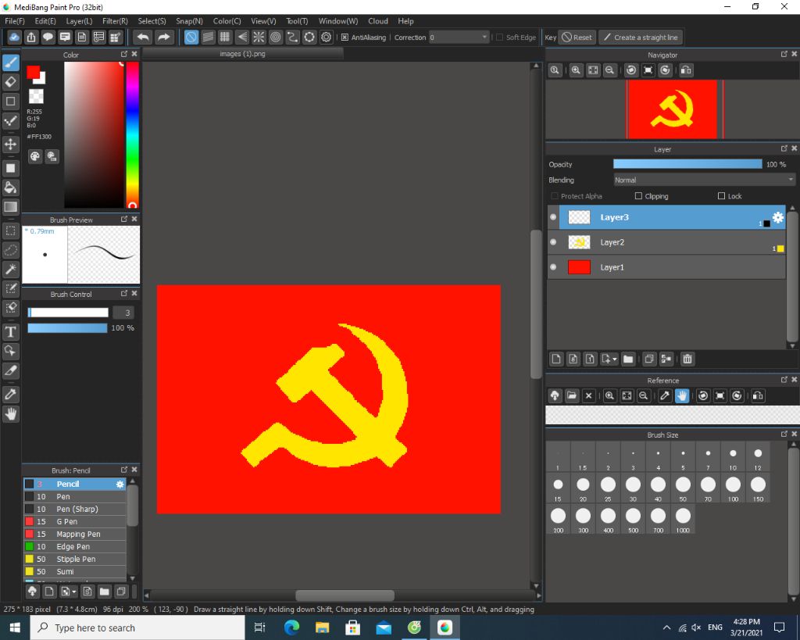Choose brush size 100 preset
The height and width of the screenshot is (640, 800).
pyautogui.click(x=733, y=489)
